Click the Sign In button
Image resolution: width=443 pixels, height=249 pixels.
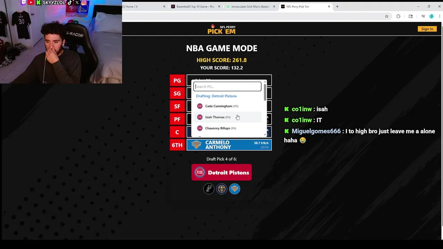click(x=427, y=29)
